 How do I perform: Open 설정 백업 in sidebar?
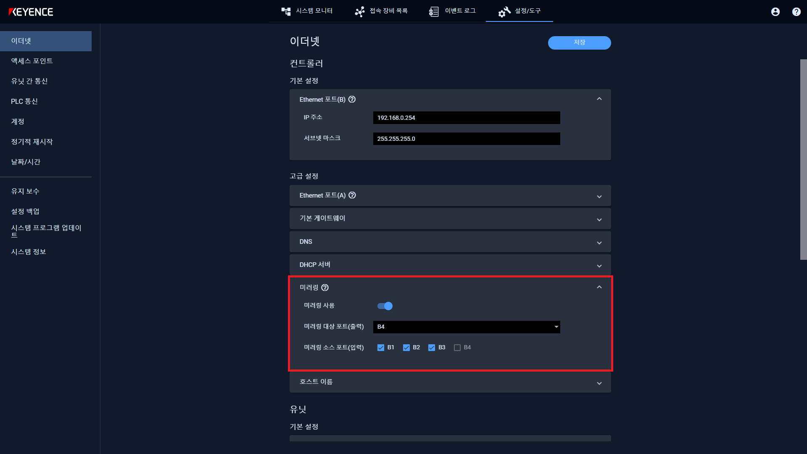pyautogui.click(x=46, y=211)
